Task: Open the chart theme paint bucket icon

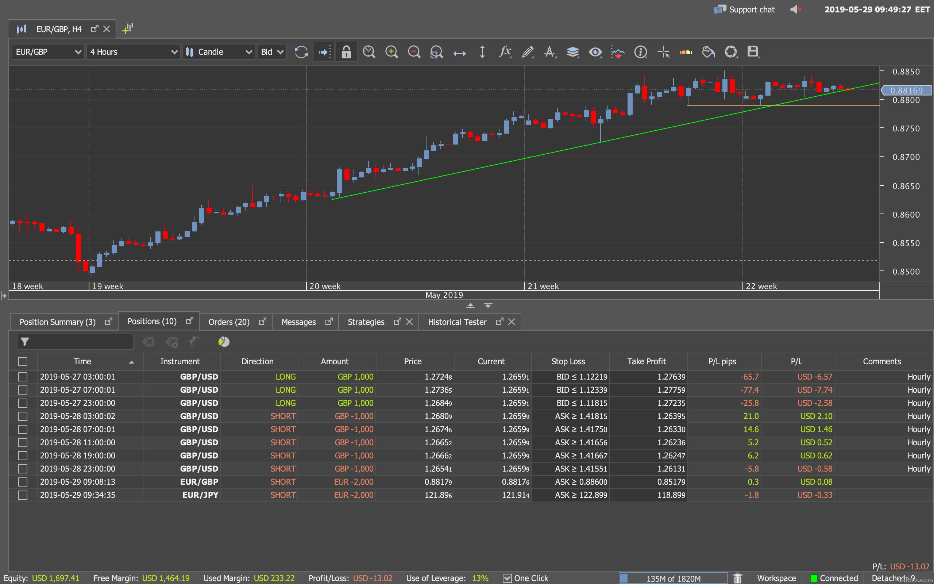Action: [x=708, y=52]
